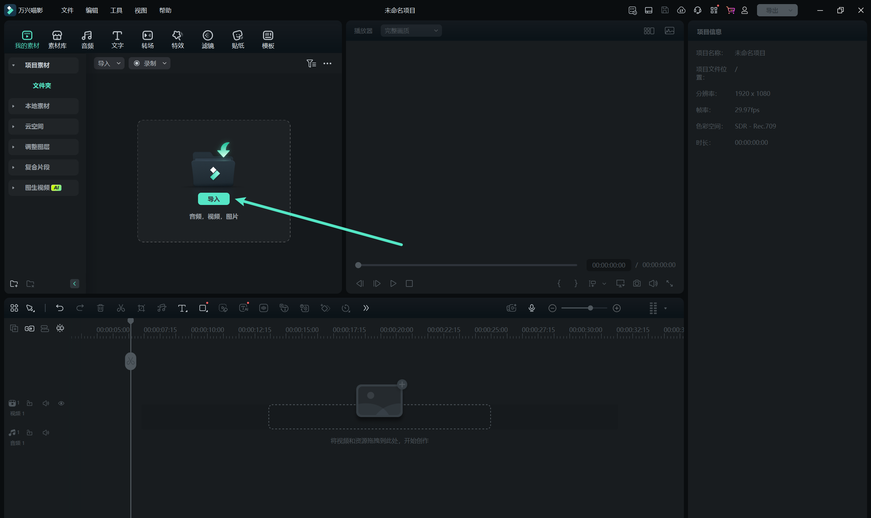Open the 滤镜 filters panel
The image size is (871, 518).
[208, 39]
